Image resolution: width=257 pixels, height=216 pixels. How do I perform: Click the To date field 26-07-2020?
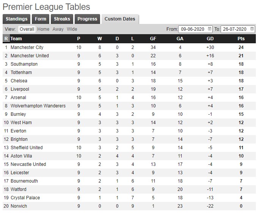pos(238,29)
